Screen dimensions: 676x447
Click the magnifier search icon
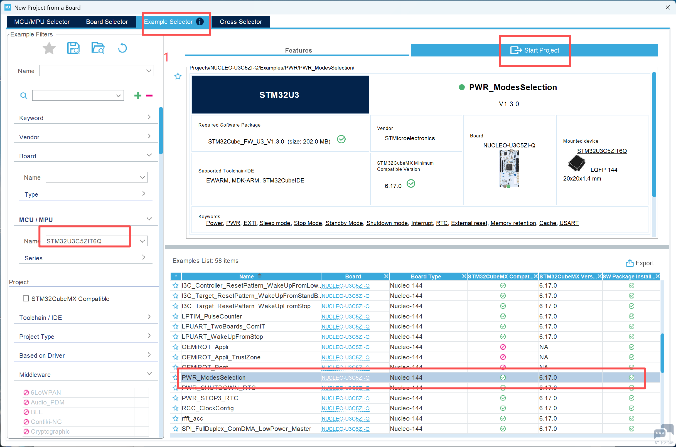23,95
